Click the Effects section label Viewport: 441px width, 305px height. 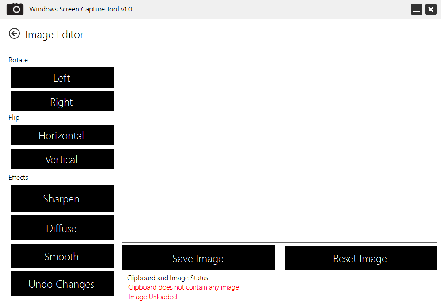click(x=18, y=177)
